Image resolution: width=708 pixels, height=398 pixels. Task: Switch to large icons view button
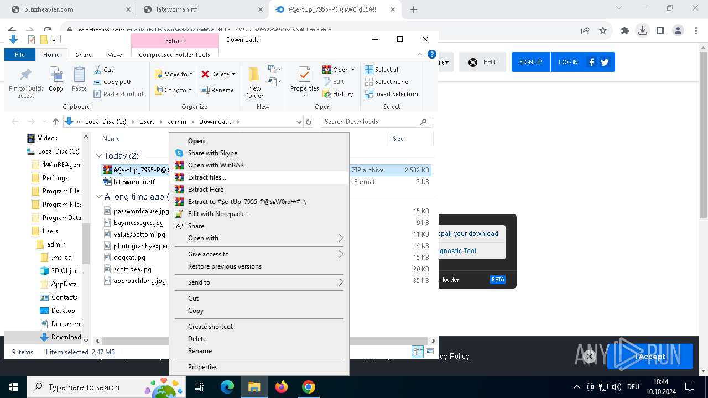(x=430, y=352)
